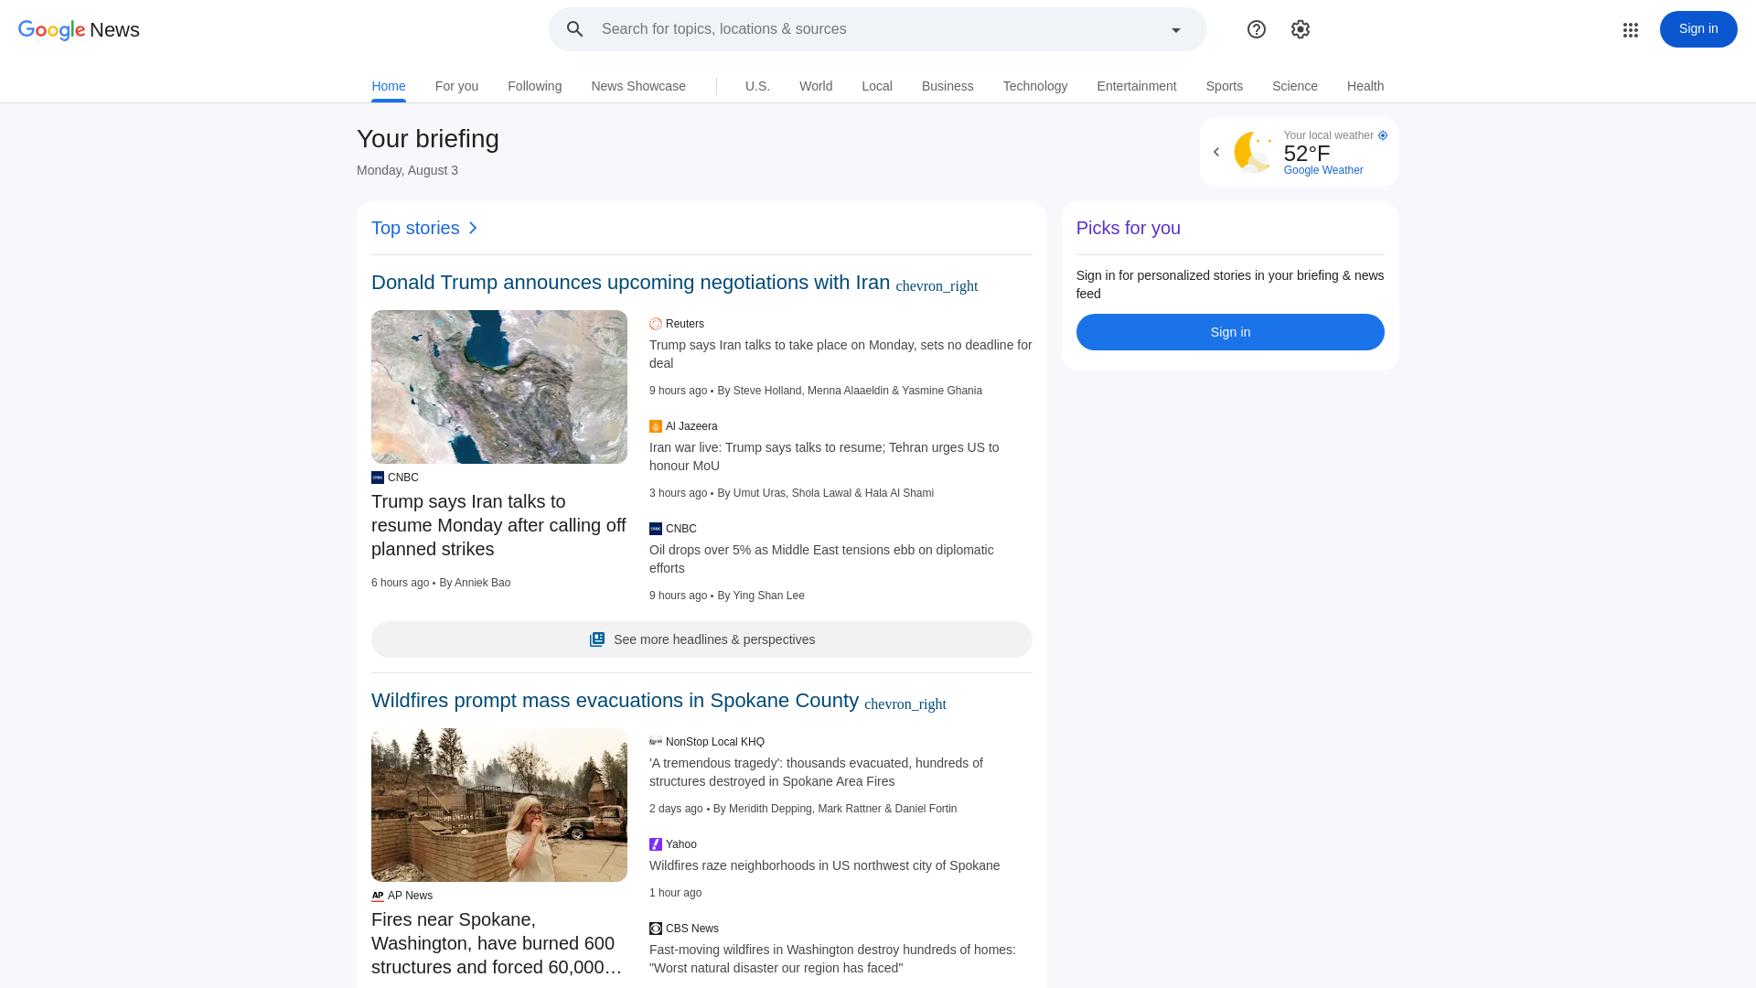Click the Monday, August 3 date text
The image size is (1756, 988).
[x=407, y=170]
